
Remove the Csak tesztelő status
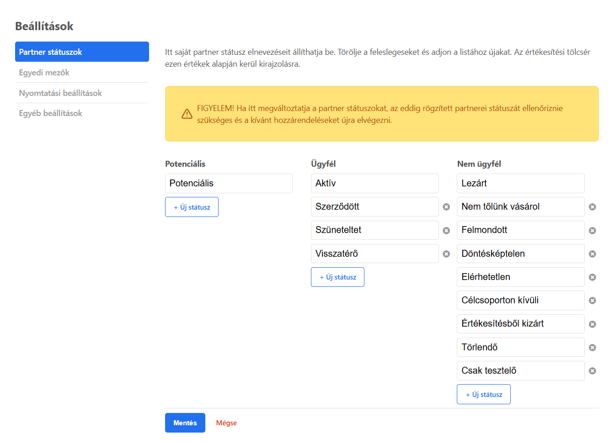click(593, 370)
